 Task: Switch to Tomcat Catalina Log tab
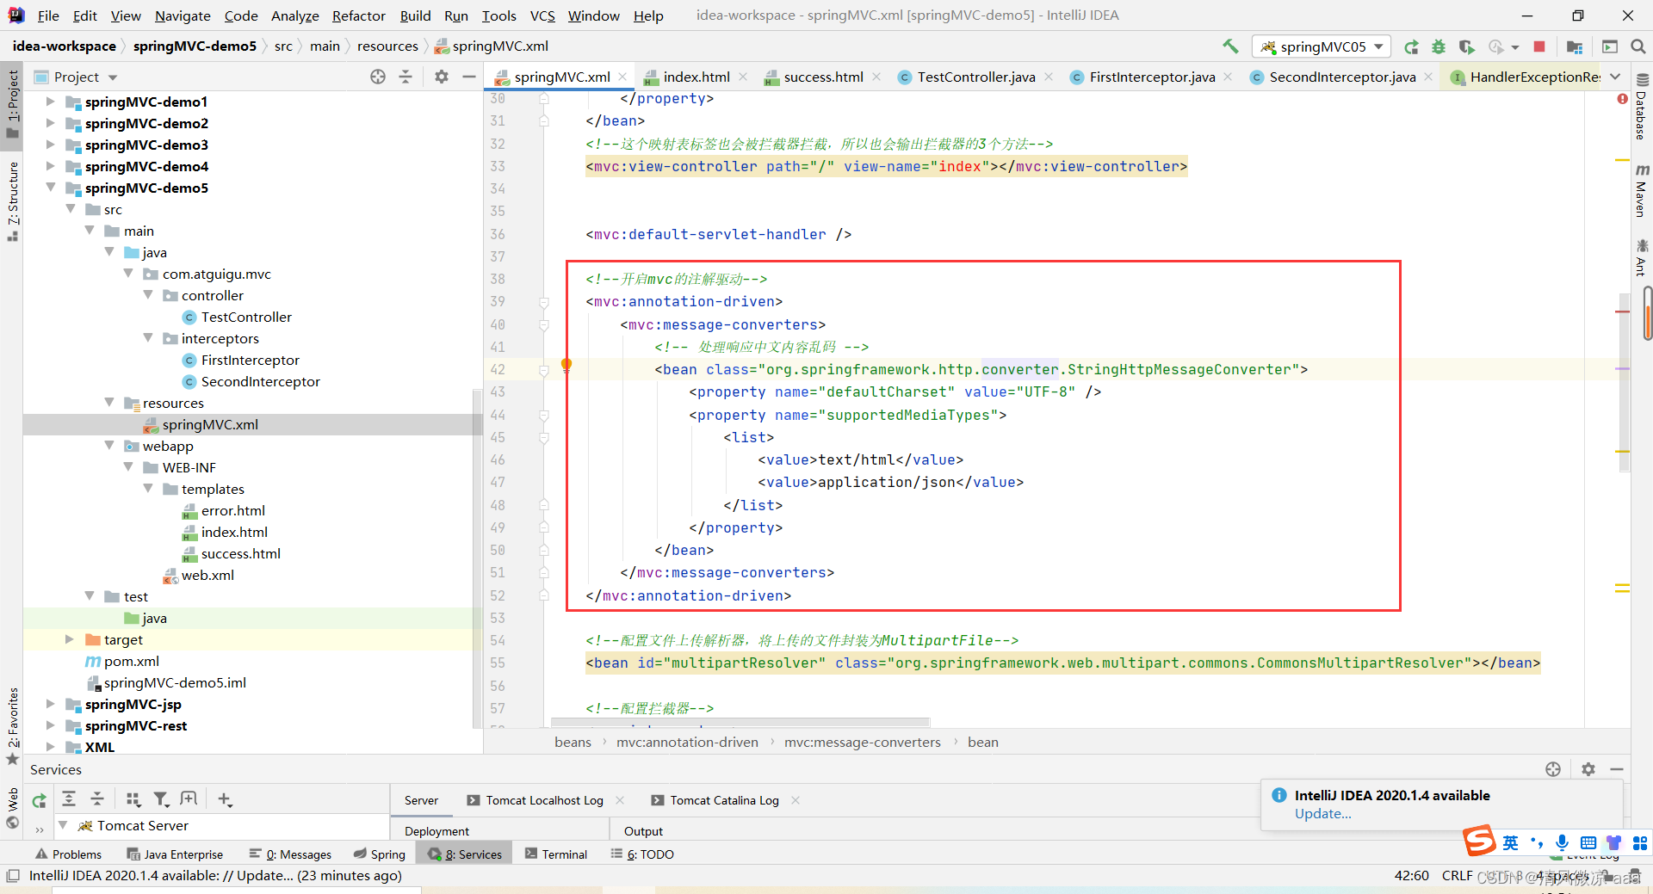tap(724, 800)
